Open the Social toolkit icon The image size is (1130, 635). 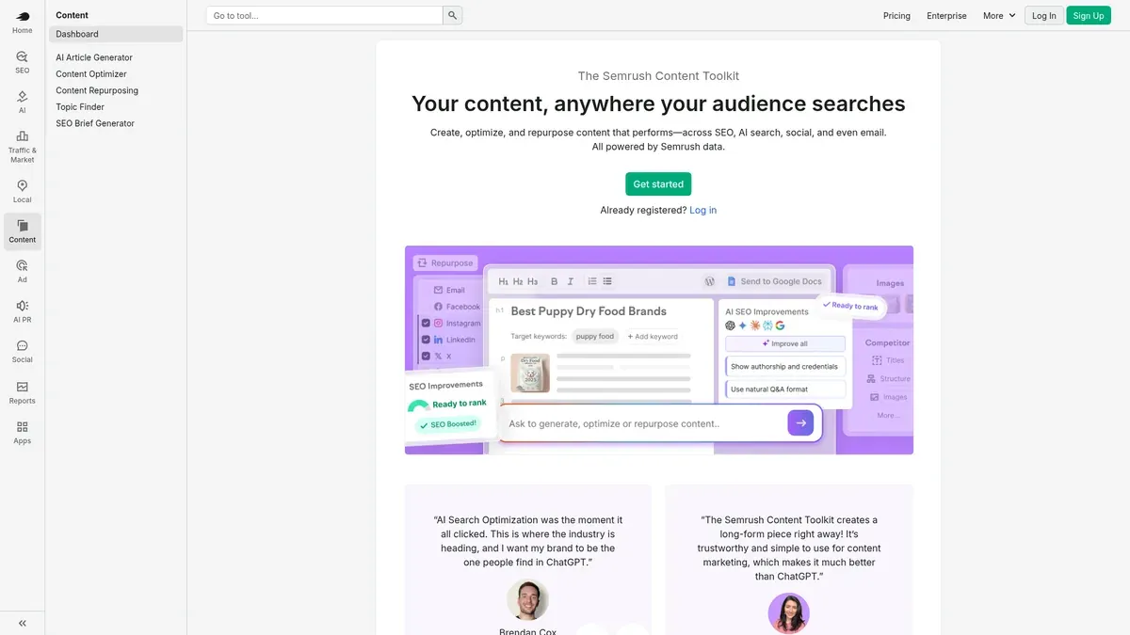[23, 351]
